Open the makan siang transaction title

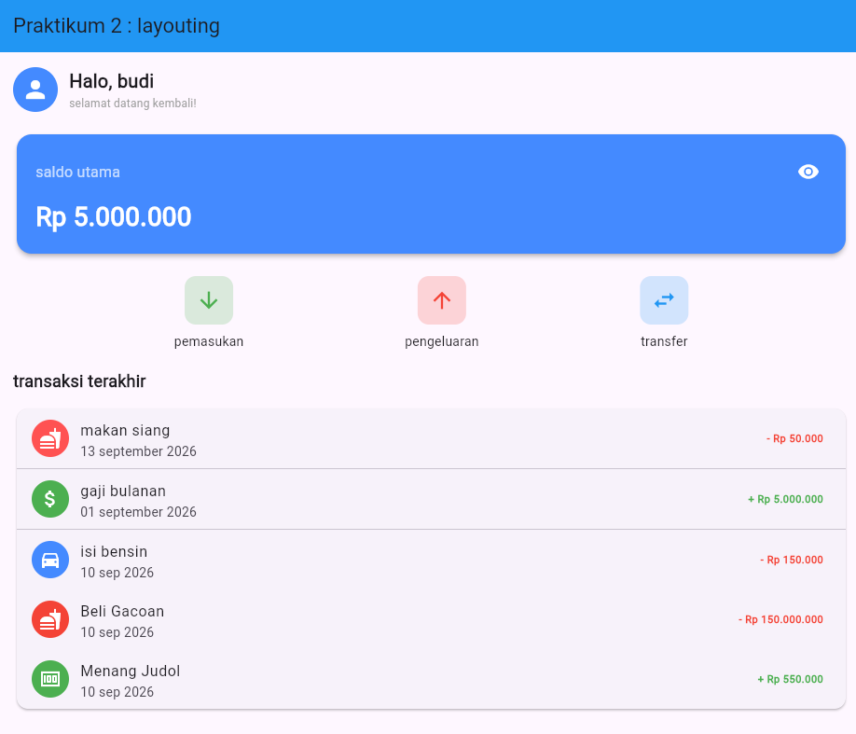tap(125, 430)
